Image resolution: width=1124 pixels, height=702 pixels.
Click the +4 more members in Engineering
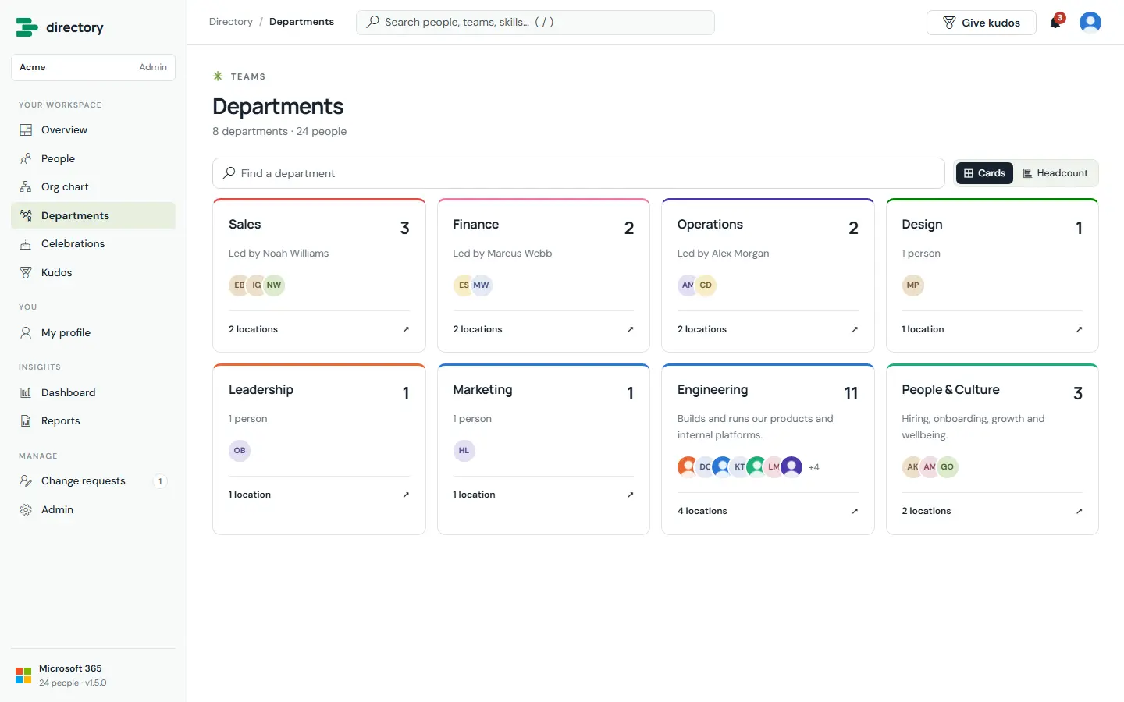pyautogui.click(x=813, y=467)
